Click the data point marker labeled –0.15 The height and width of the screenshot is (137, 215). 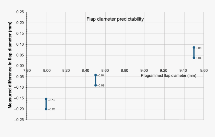(46, 99)
